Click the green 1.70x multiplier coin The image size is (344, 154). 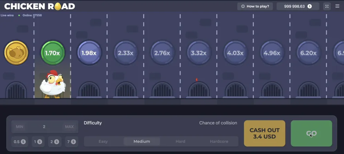(53, 53)
